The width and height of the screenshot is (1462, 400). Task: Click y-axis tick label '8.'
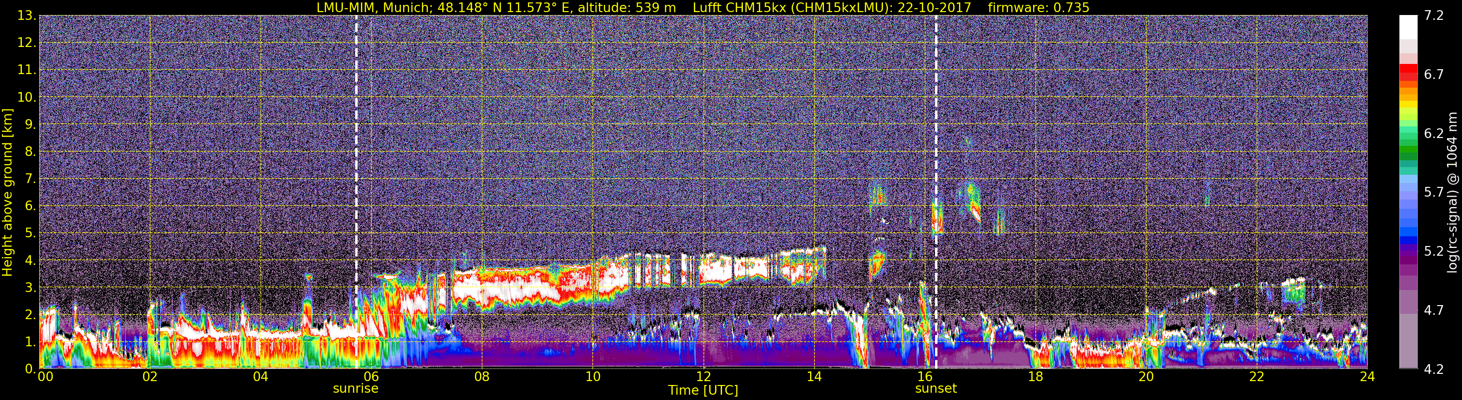[30, 152]
